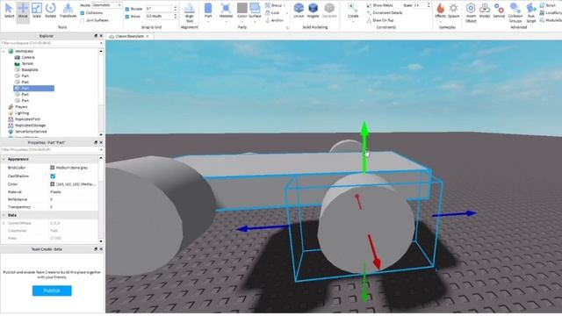Close the Team Create panel
562x316 pixels.
click(x=101, y=249)
